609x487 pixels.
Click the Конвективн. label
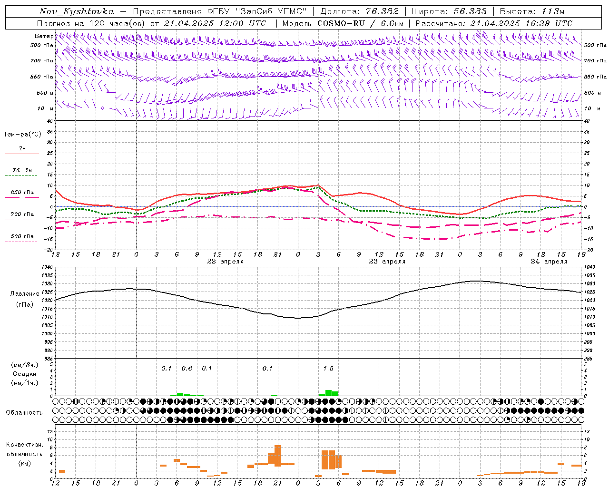click(24, 445)
